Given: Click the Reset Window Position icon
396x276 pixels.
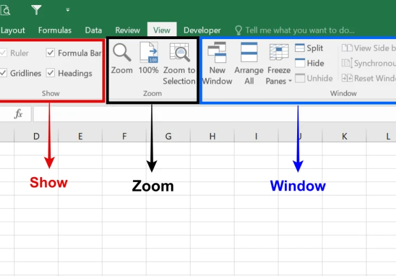Looking at the screenshot, I should pyautogui.click(x=347, y=78).
